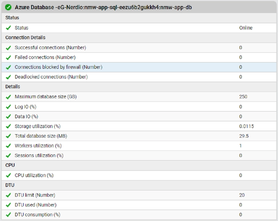
Task: Open Storage utilization (%) measure
Action: coord(38,126)
